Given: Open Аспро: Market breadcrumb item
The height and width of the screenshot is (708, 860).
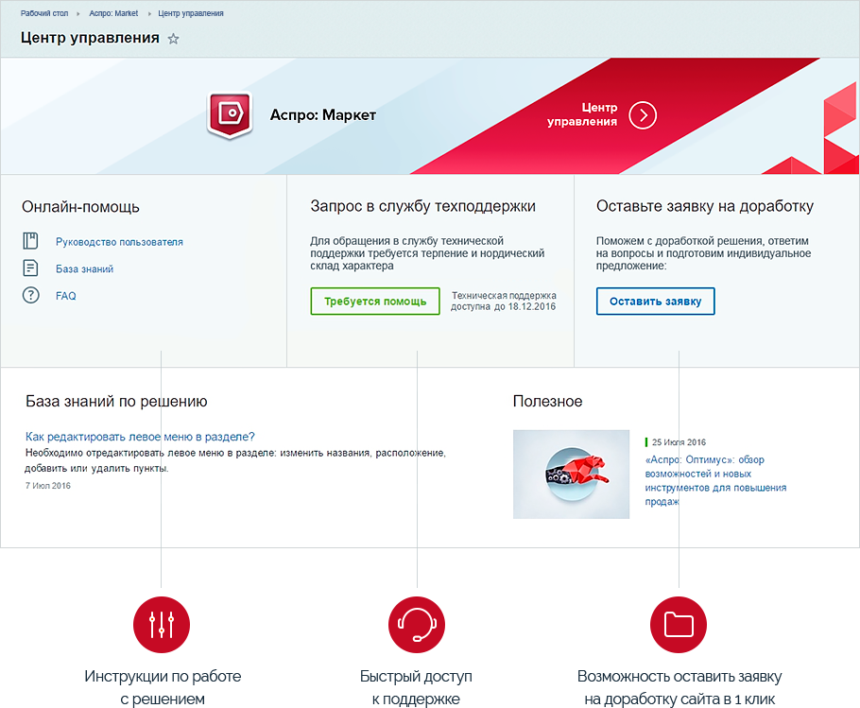Looking at the screenshot, I should 112,14.
